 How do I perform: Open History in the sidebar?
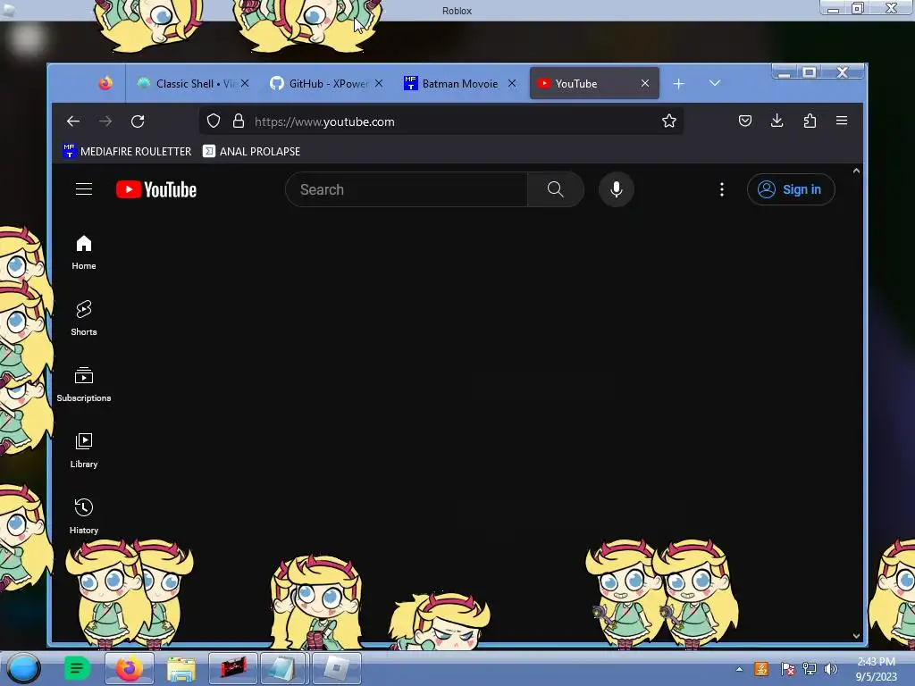click(83, 516)
